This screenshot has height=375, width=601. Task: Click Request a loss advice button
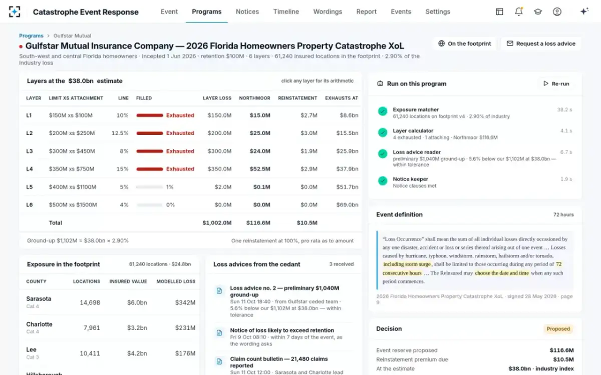click(541, 43)
